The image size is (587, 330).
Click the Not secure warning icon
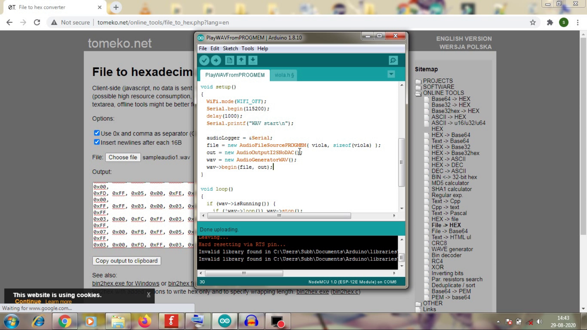click(54, 22)
